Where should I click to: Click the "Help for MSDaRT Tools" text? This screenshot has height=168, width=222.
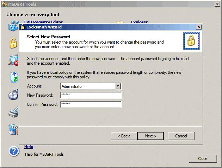click(x=44, y=154)
